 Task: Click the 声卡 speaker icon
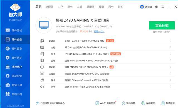coord(42,87)
